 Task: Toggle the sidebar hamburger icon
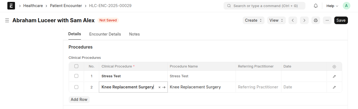click(x=7, y=20)
